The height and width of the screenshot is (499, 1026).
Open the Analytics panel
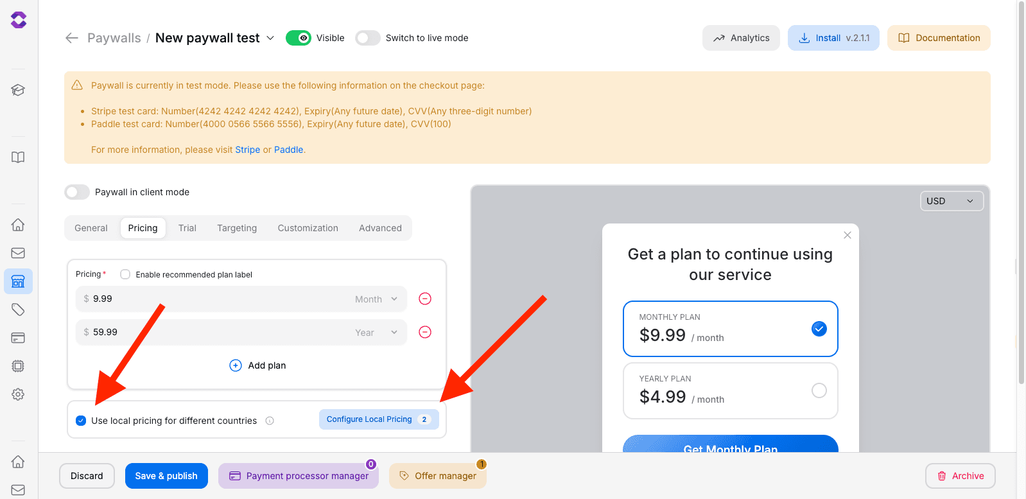pyautogui.click(x=741, y=38)
